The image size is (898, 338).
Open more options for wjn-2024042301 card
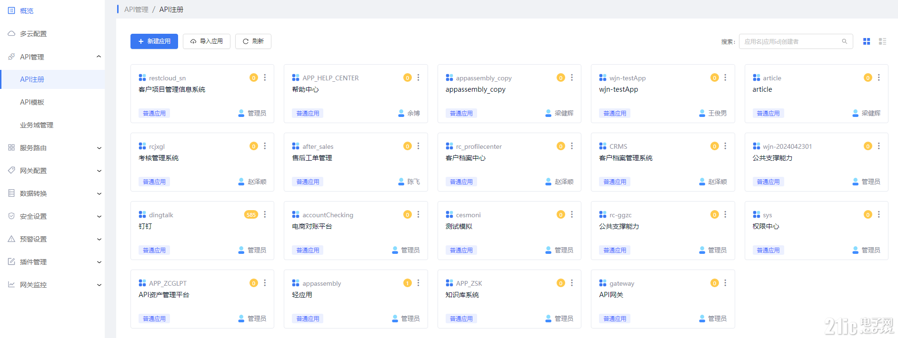coord(878,146)
